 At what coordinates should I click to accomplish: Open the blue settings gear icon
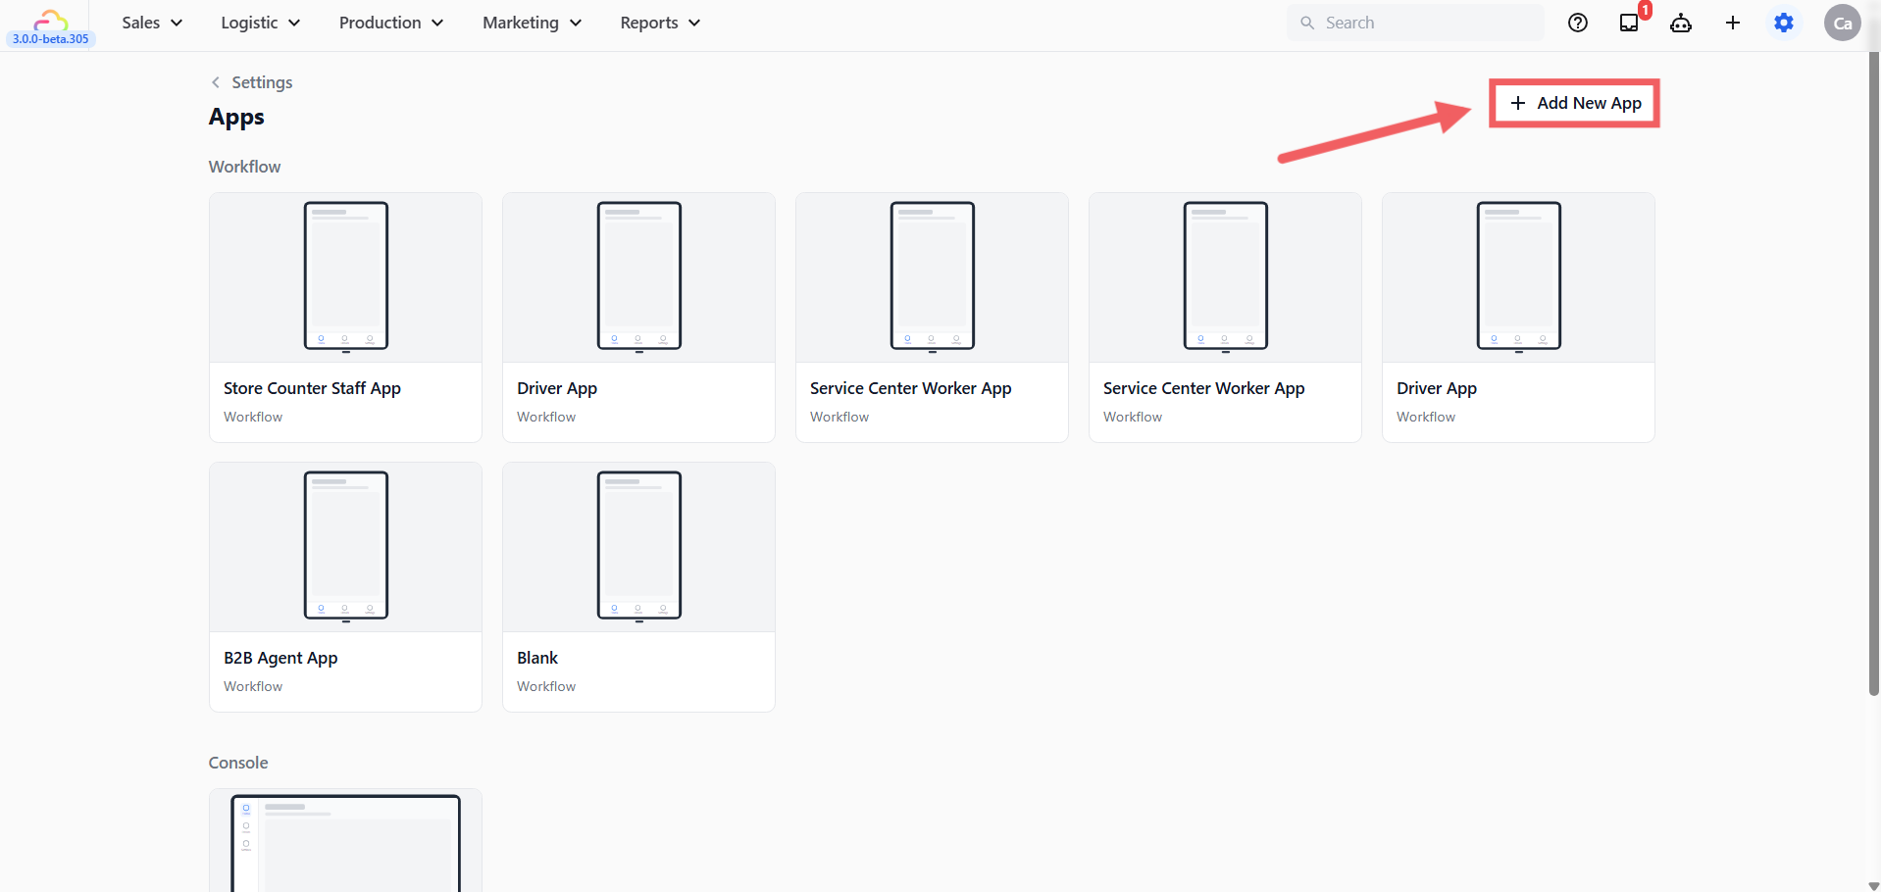pyautogui.click(x=1784, y=23)
